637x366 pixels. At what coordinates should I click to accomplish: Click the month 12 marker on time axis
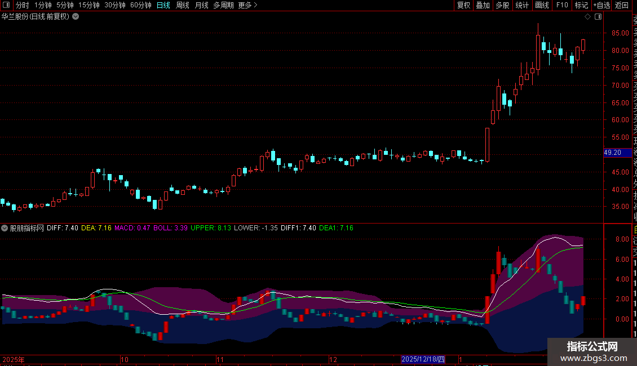tap(333, 359)
